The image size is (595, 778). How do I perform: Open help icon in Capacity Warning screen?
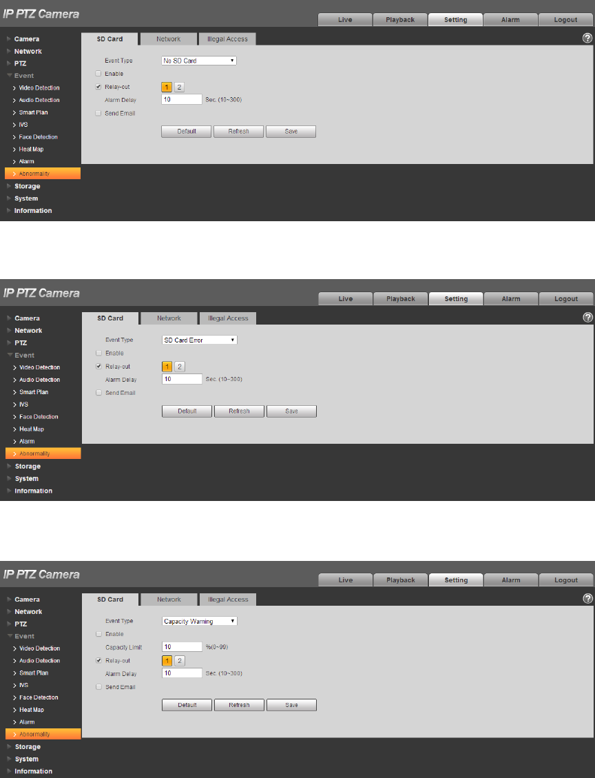coord(587,599)
